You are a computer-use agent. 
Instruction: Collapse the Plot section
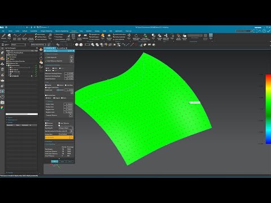pos(46,82)
